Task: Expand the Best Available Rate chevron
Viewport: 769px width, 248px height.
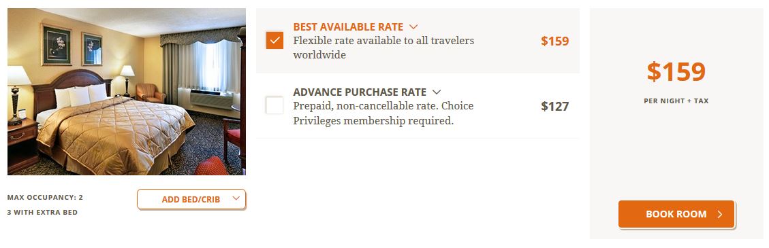Action: [x=413, y=27]
